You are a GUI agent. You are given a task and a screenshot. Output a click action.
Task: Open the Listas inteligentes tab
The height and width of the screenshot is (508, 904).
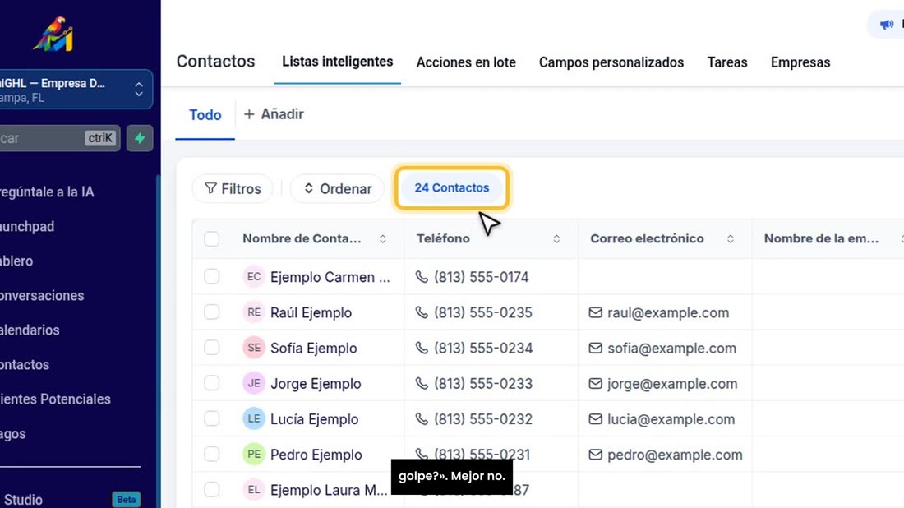coord(337,62)
